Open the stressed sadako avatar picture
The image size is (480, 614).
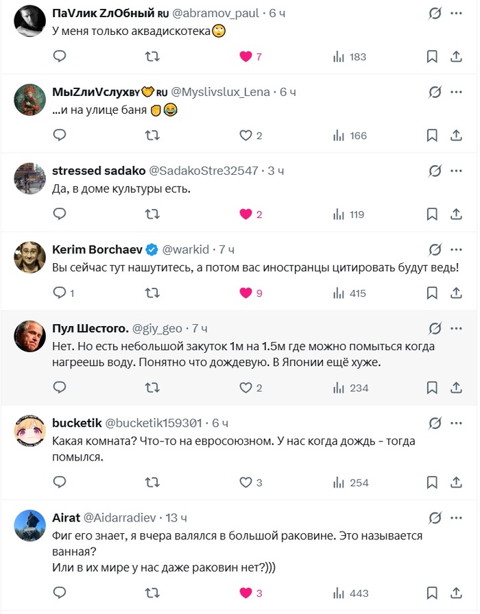click(x=29, y=179)
